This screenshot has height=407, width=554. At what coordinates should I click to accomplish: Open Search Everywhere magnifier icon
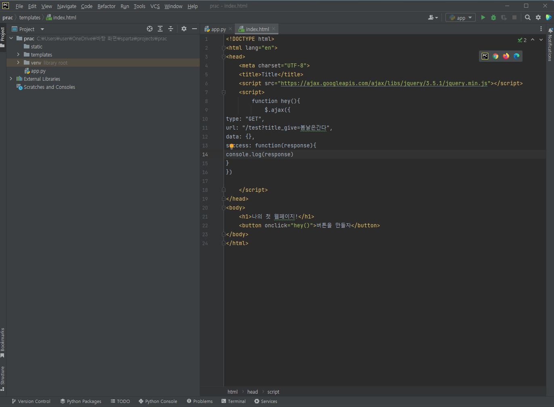[x=528, y=17]
